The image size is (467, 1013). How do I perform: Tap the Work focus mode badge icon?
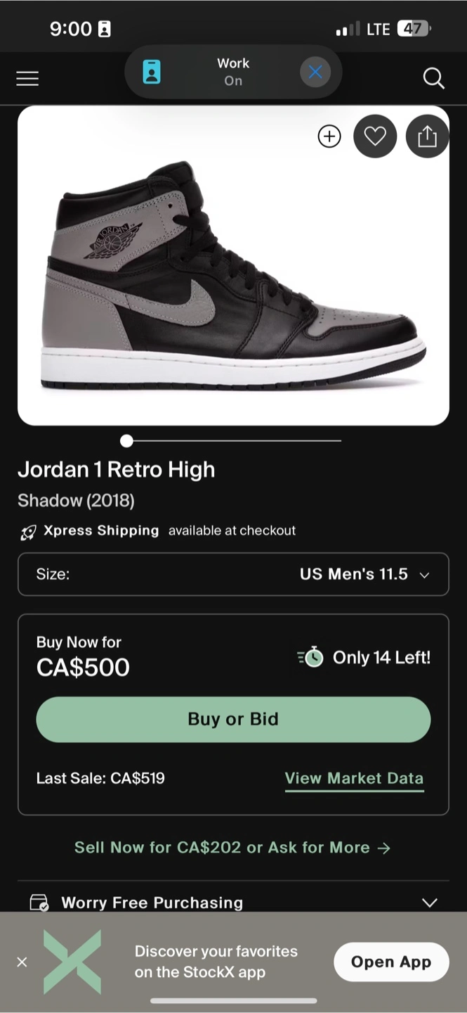[152, 72]
